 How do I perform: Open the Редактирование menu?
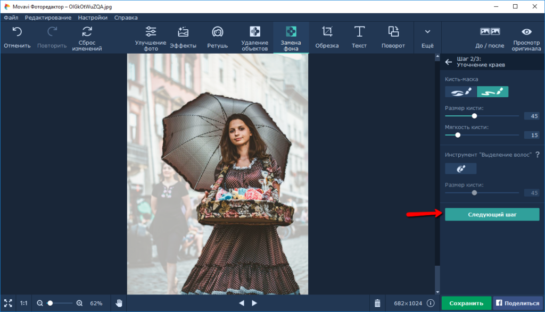48,18
